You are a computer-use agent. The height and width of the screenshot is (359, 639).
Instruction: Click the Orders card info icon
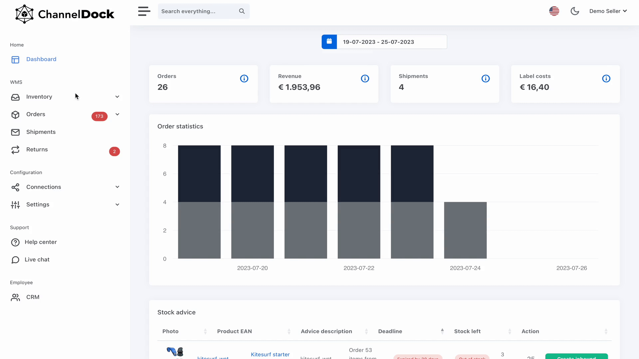[x=244, y=79]
